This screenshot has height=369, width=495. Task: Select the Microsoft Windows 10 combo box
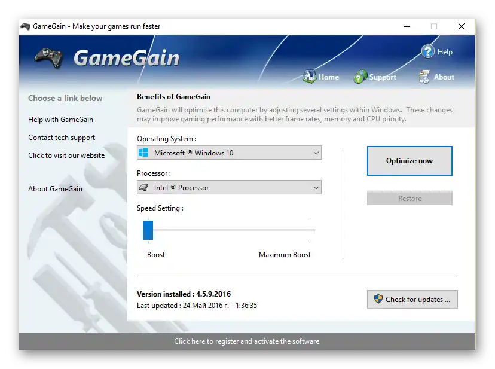(x=229, y=153)
